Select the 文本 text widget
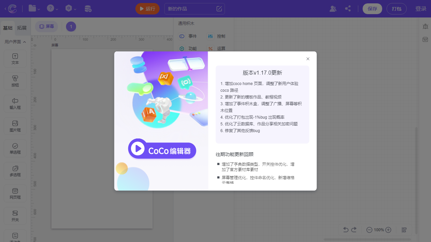 [x=15, y=59]
